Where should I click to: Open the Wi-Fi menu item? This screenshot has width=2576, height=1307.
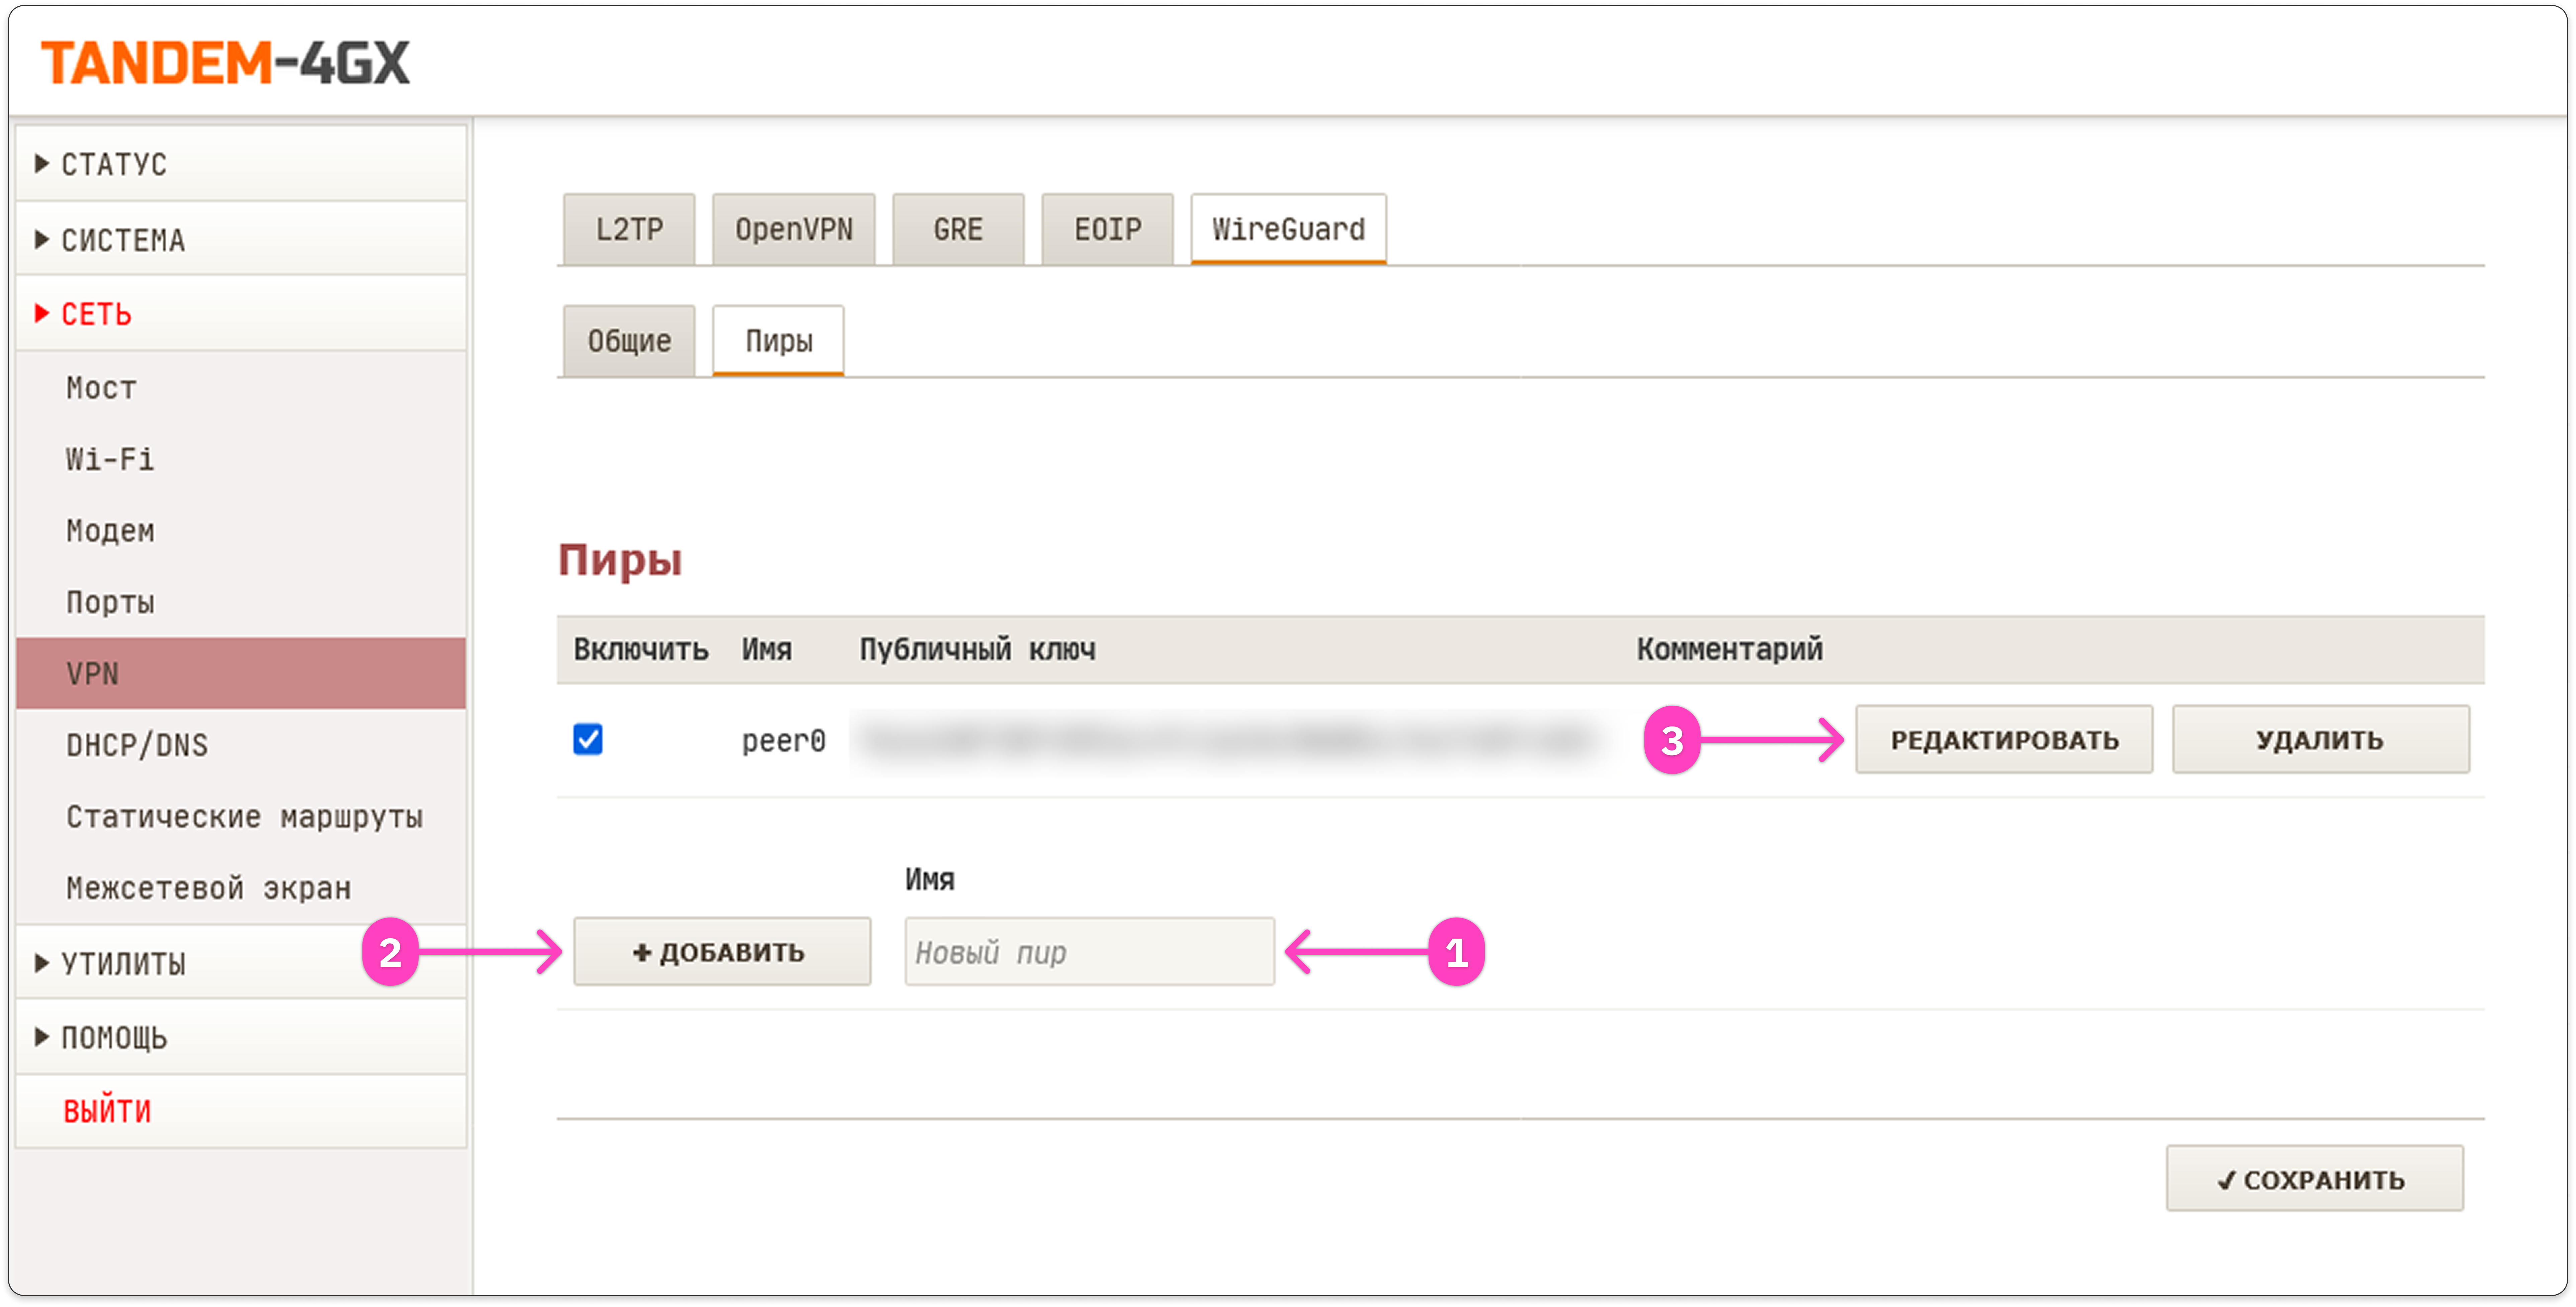pyautogui.click(x=110, y=459)
